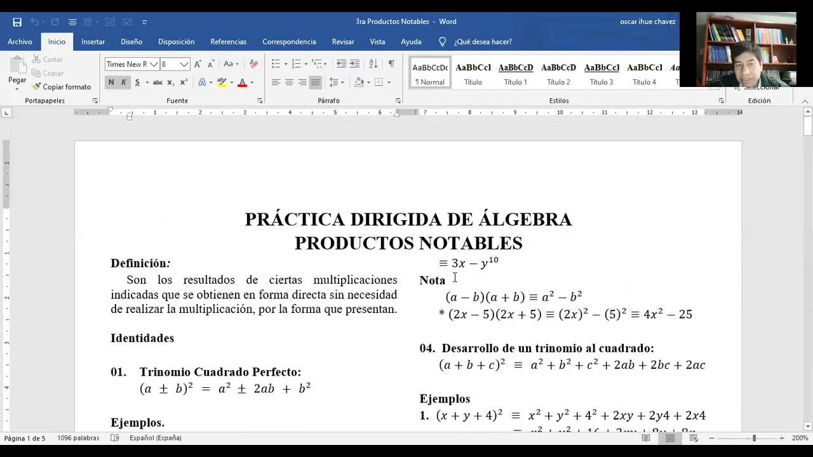Open the multilevel list button
This screenshot has height=457, width=813.
[x=317, y=64]
